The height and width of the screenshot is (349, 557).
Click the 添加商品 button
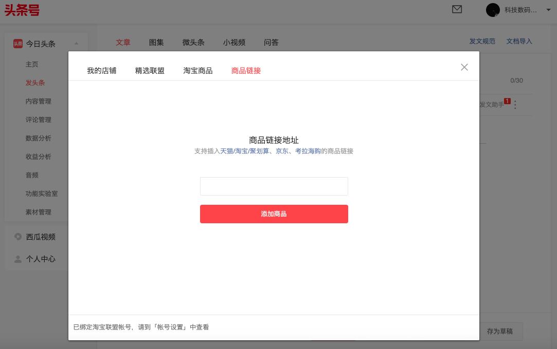[x=274, y=214]
